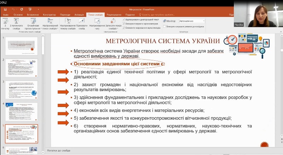Image resolution: width=283 pixels, height=155 pixels.
Task: Click the Undo arrow in quick access toolbar
Action: pos(13,10)
